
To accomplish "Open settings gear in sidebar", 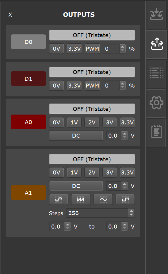I will (x=156, y=103).
